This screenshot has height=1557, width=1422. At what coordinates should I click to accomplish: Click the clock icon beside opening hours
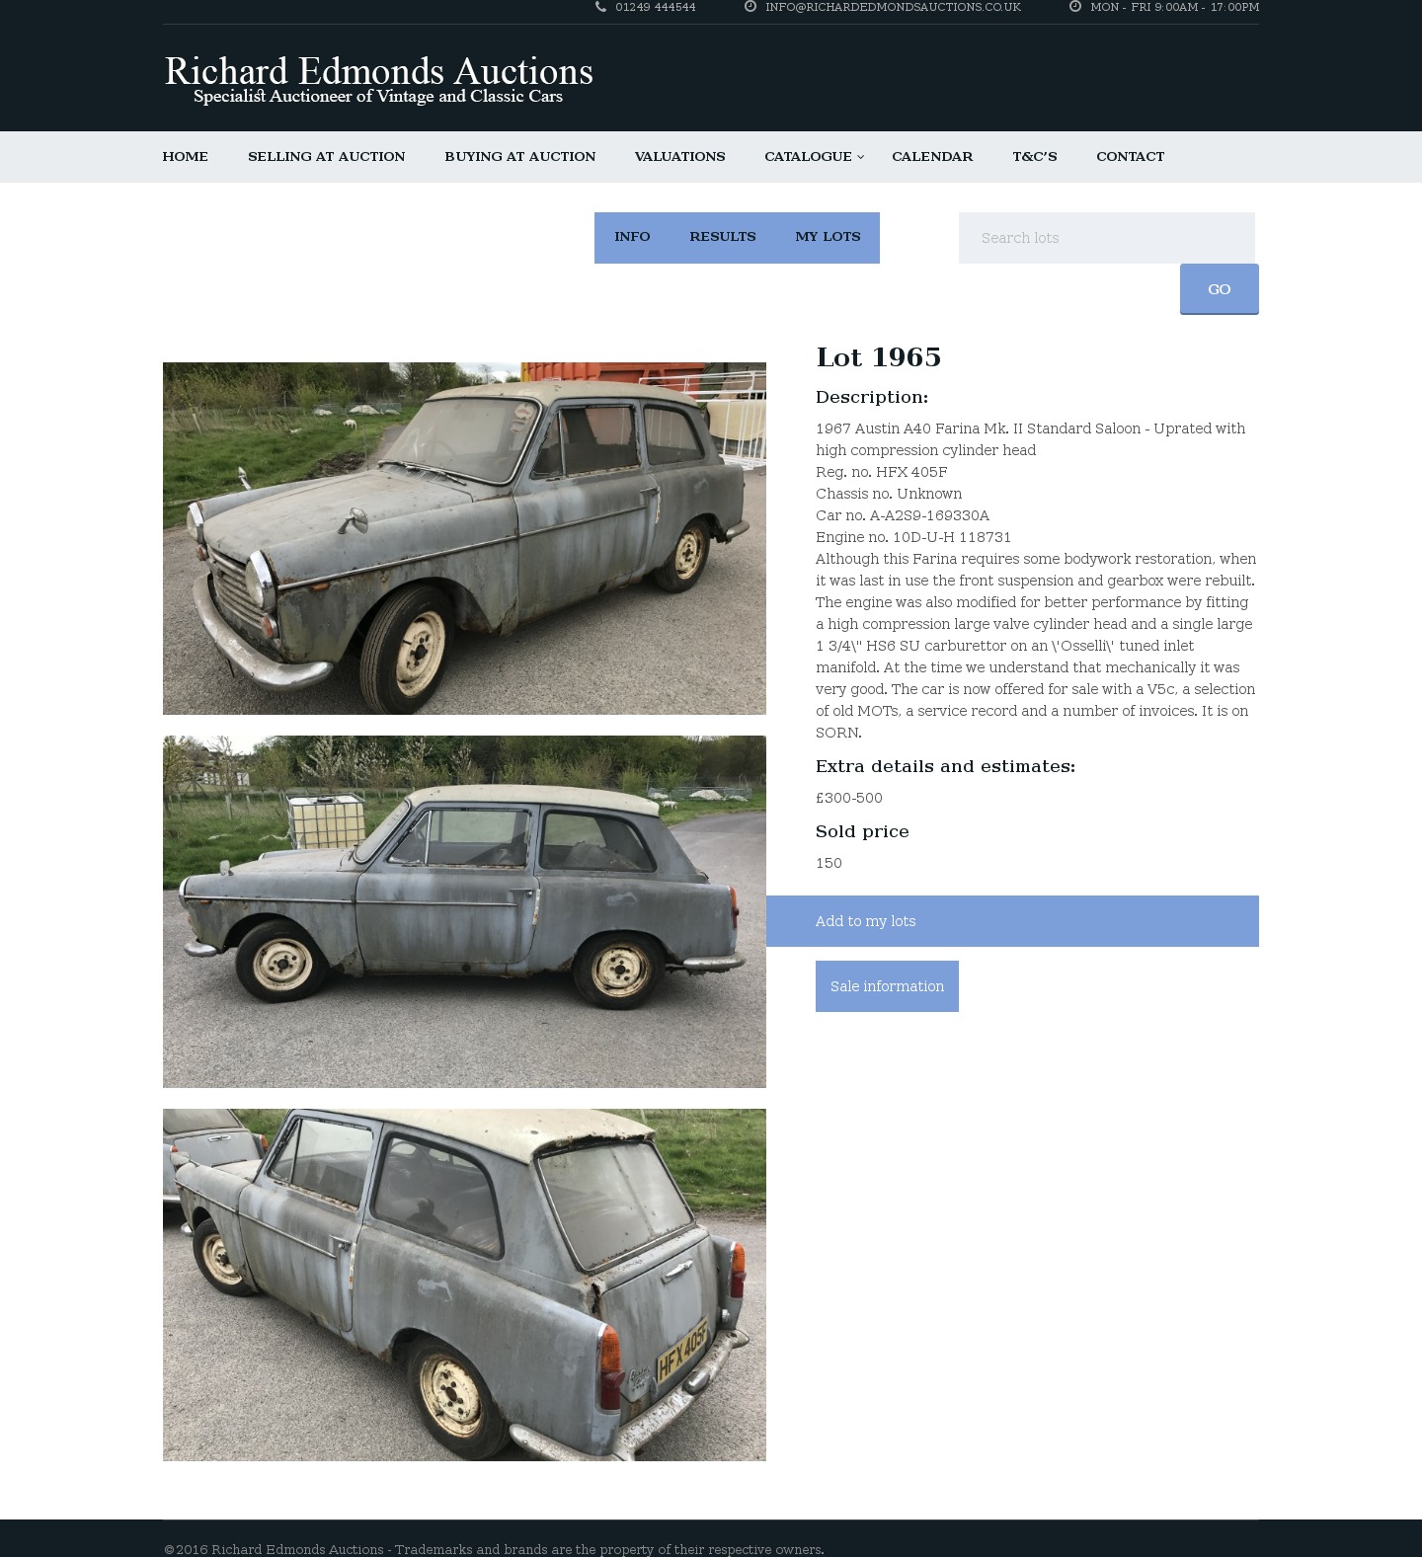point(1075,7)
